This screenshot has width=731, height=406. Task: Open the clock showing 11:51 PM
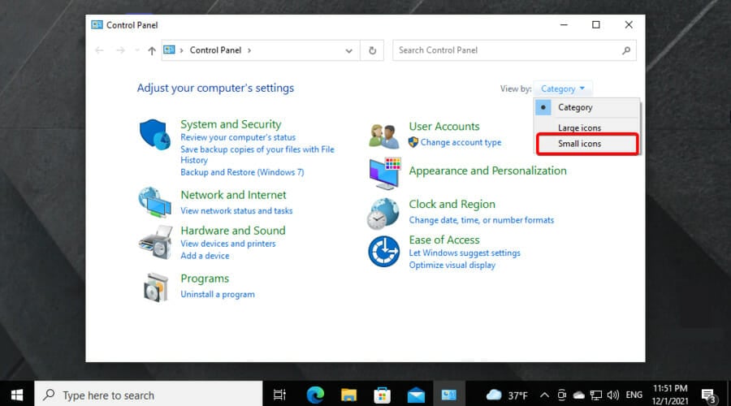670,395
